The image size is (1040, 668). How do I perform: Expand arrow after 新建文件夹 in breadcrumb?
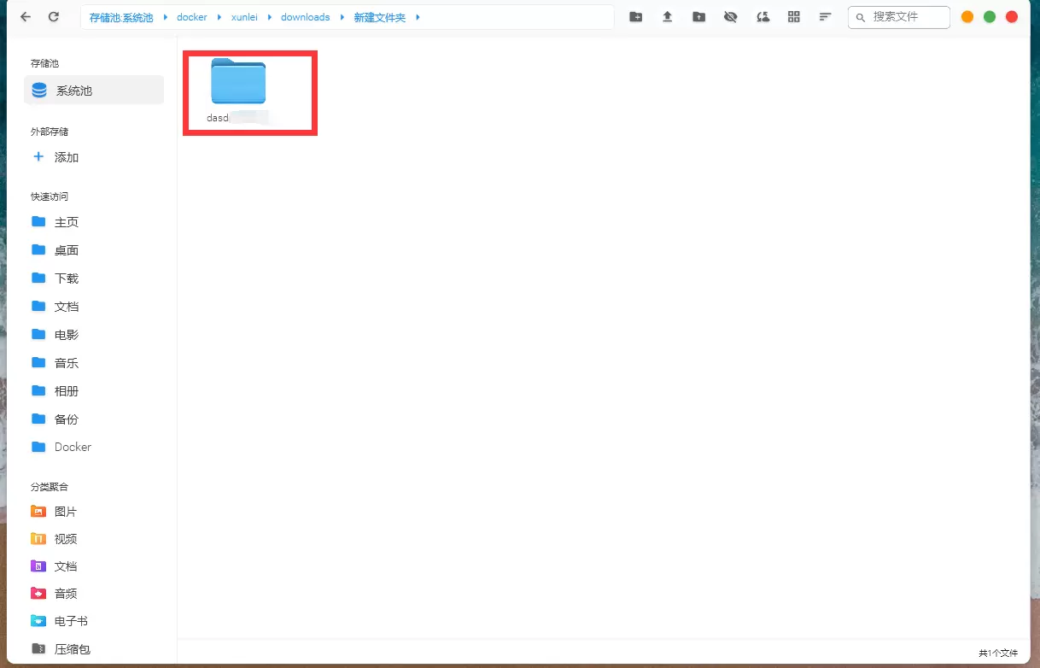coord(418,17)
